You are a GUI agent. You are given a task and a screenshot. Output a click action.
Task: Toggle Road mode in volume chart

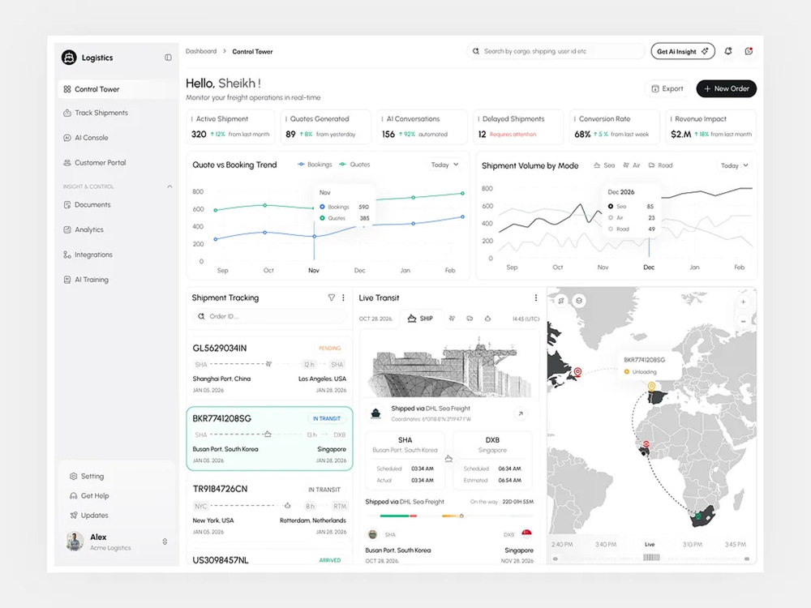(x=660, y=165)
